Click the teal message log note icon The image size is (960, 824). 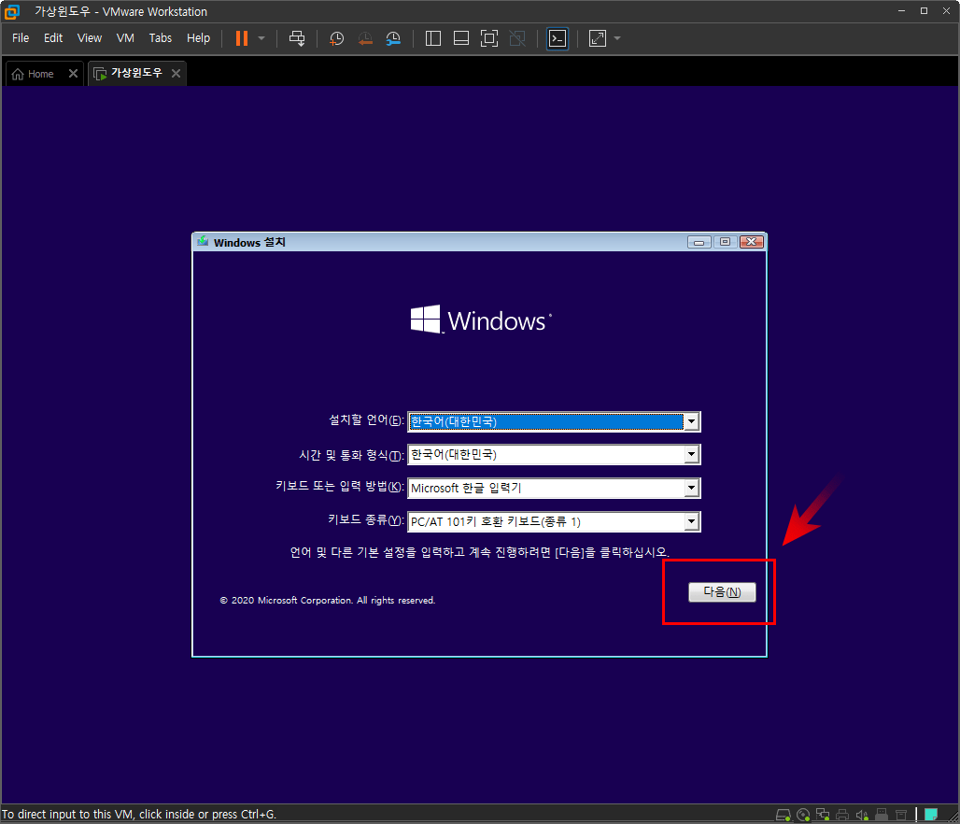pos(931,815)
